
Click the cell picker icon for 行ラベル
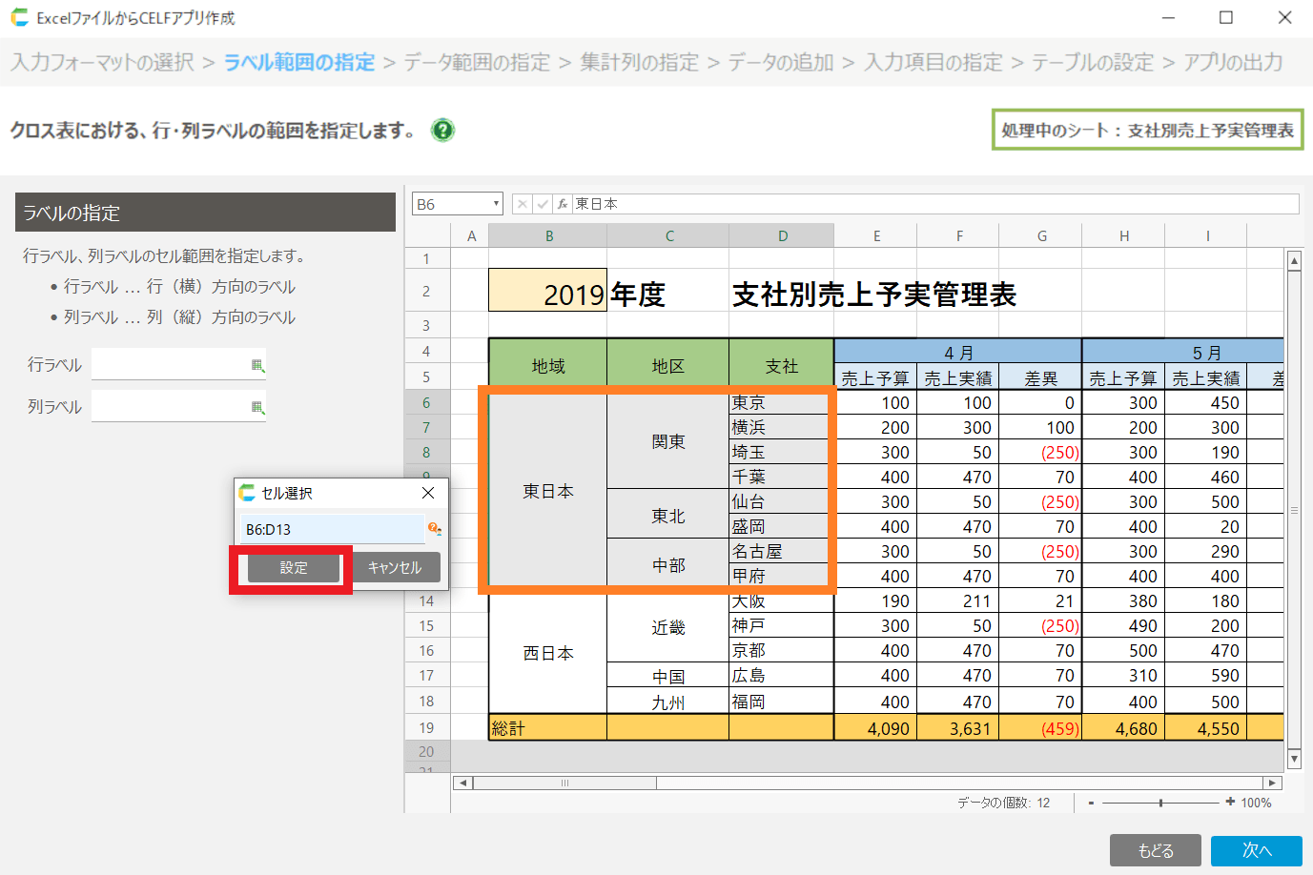click(x=257, y=365)
